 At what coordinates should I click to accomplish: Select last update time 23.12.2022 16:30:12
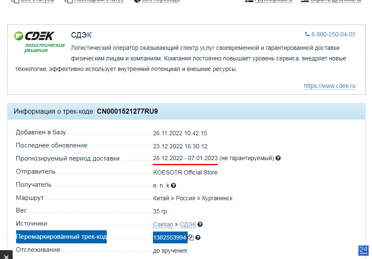[x=180, y=146]
